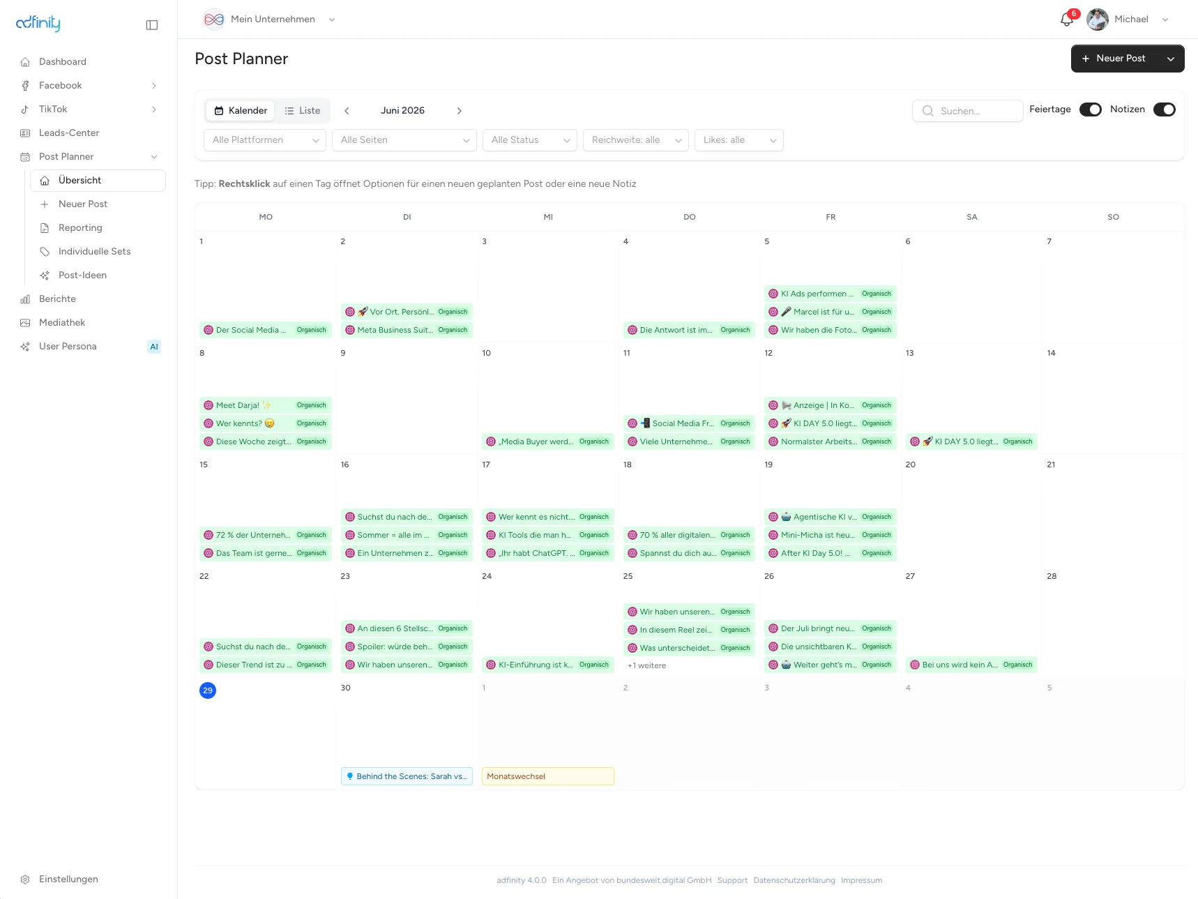The height and width of the screenshot is (899, 1198).
Task: Expand Facebook submenu chevron
Action: point(154,86)
